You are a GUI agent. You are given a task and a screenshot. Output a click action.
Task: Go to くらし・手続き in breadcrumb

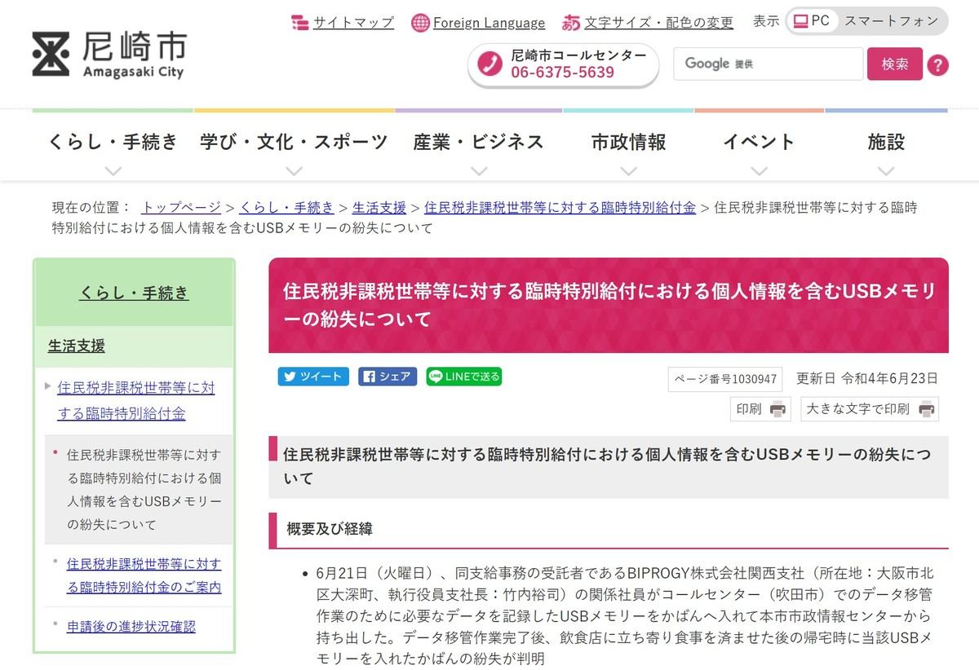point(287,207)
